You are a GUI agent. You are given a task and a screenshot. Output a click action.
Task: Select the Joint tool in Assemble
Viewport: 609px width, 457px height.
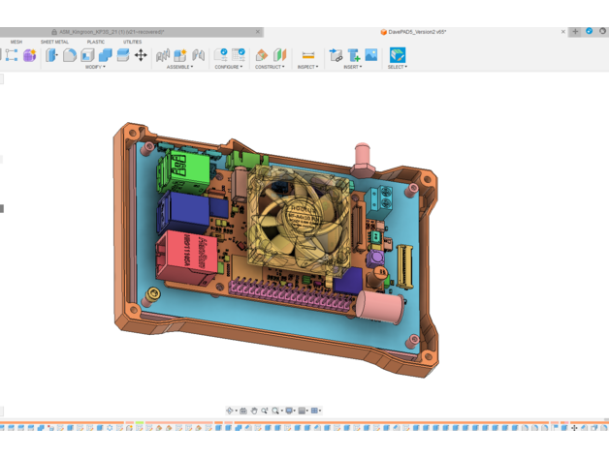pos(180,55)
